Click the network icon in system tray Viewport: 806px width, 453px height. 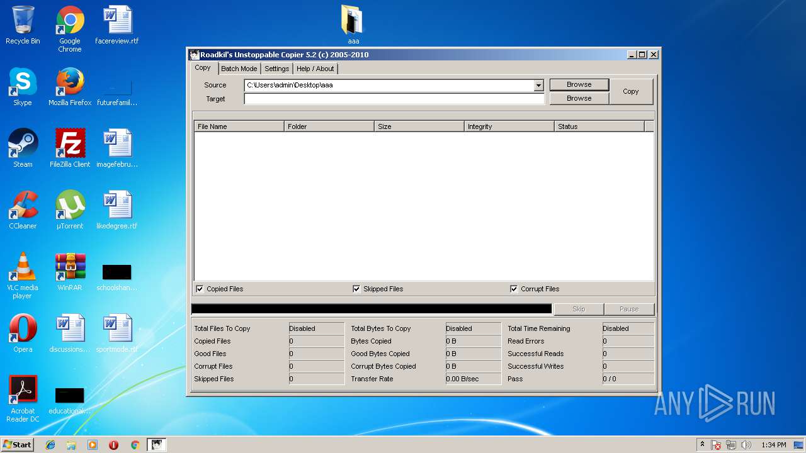731,445
